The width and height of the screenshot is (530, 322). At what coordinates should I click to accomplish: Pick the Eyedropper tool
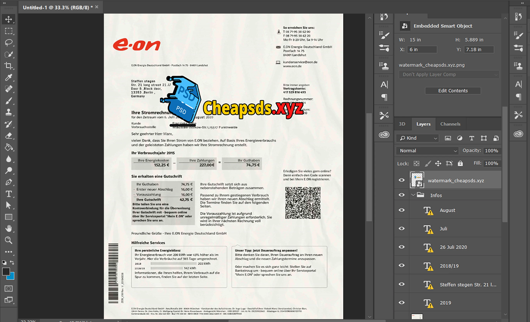[9, 78]
